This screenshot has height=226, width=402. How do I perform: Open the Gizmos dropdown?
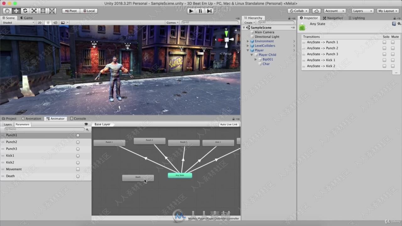pos(172,23)
